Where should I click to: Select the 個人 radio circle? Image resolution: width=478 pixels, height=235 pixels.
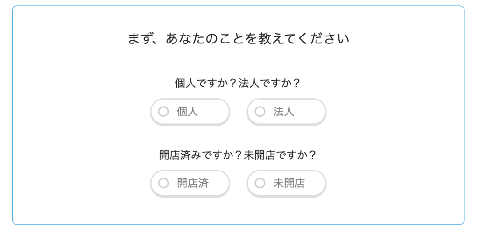163,112
